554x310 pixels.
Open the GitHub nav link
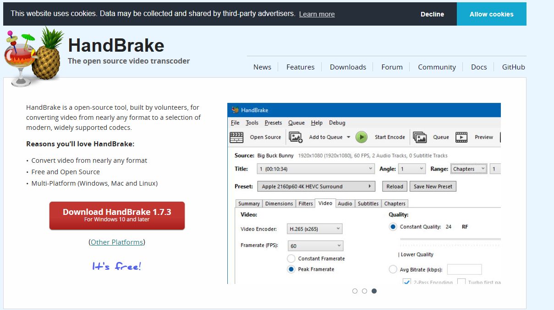pyautogui.click(x=513, y=67)
